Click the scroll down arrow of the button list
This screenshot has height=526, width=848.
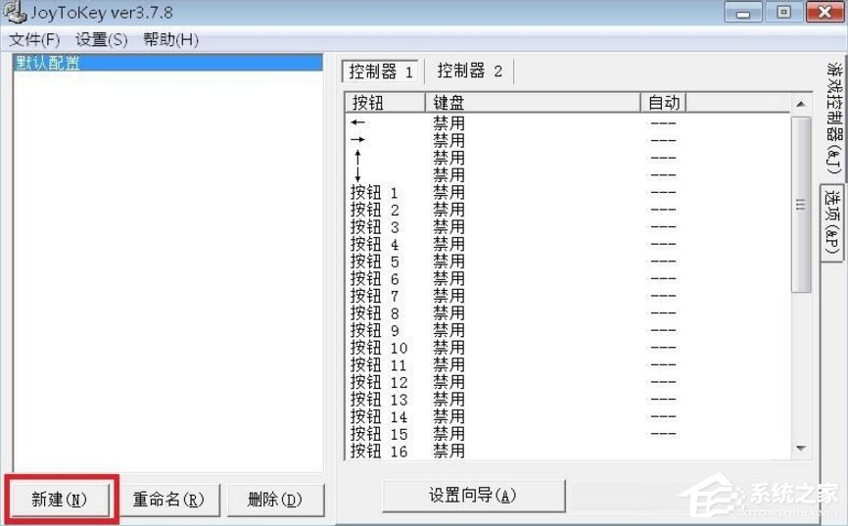801,448
